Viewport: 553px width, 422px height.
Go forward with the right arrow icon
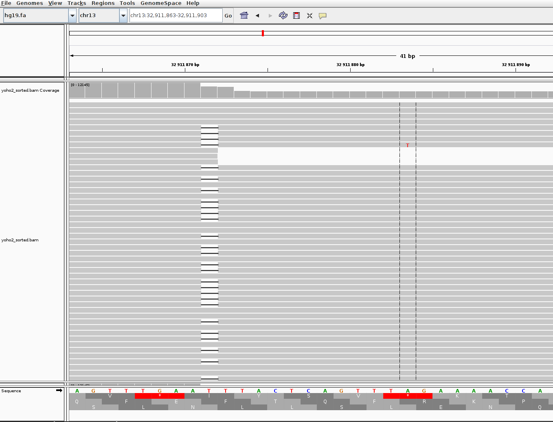pos(270,15)
